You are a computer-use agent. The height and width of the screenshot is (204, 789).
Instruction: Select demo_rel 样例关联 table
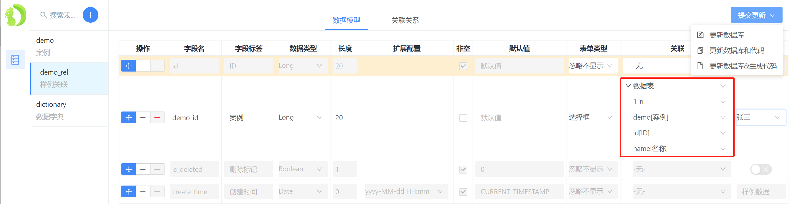click(70, 78)
